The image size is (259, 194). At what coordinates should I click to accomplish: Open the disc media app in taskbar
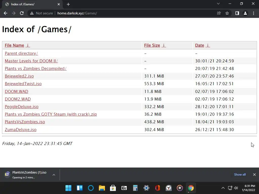tap(180, 188)
